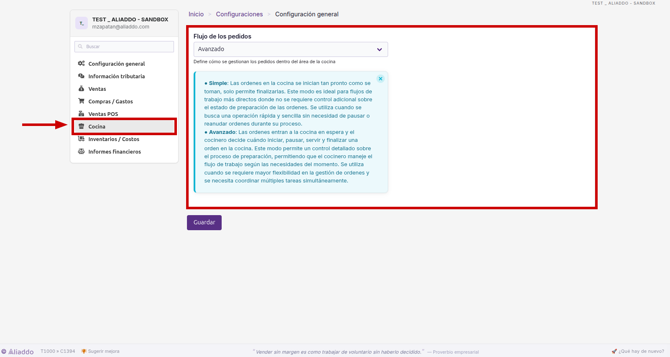Go to Configuraciones breadcrumb link
This screenshot has width=670, height=357.
(x=240, y=14)
